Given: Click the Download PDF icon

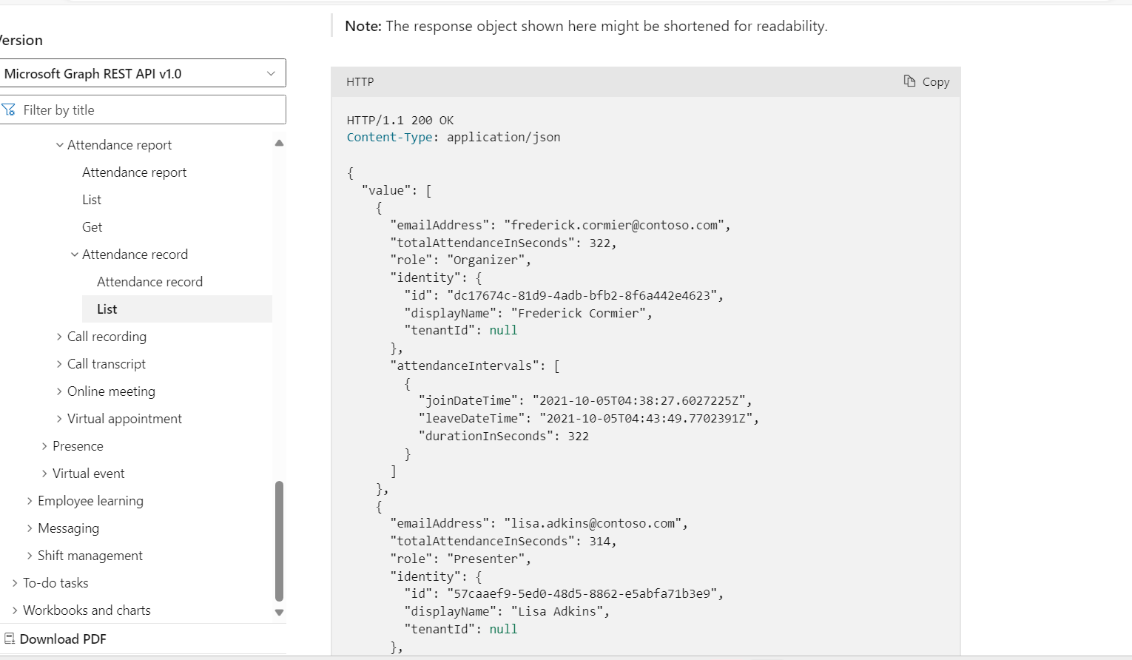Looking at the screenshot, I should pos(11,638).
